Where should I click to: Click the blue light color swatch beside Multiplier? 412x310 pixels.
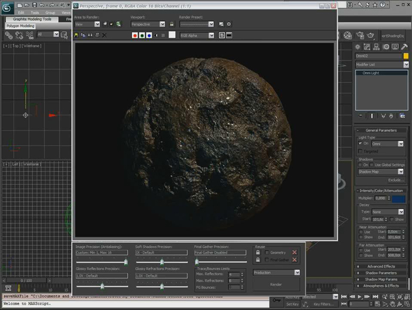pos(398,199)
